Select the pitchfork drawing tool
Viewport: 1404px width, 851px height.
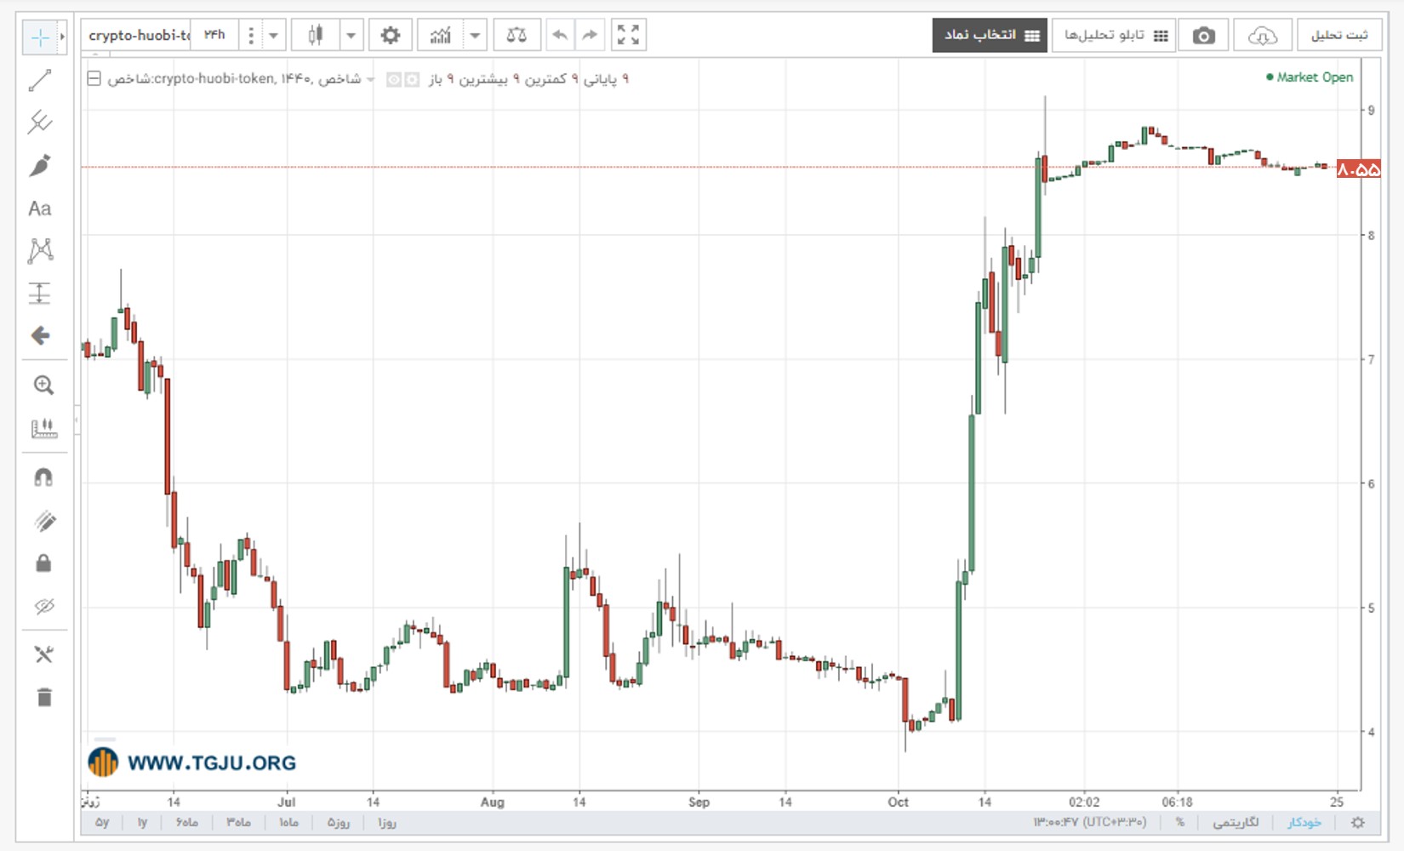pos(40,123)
